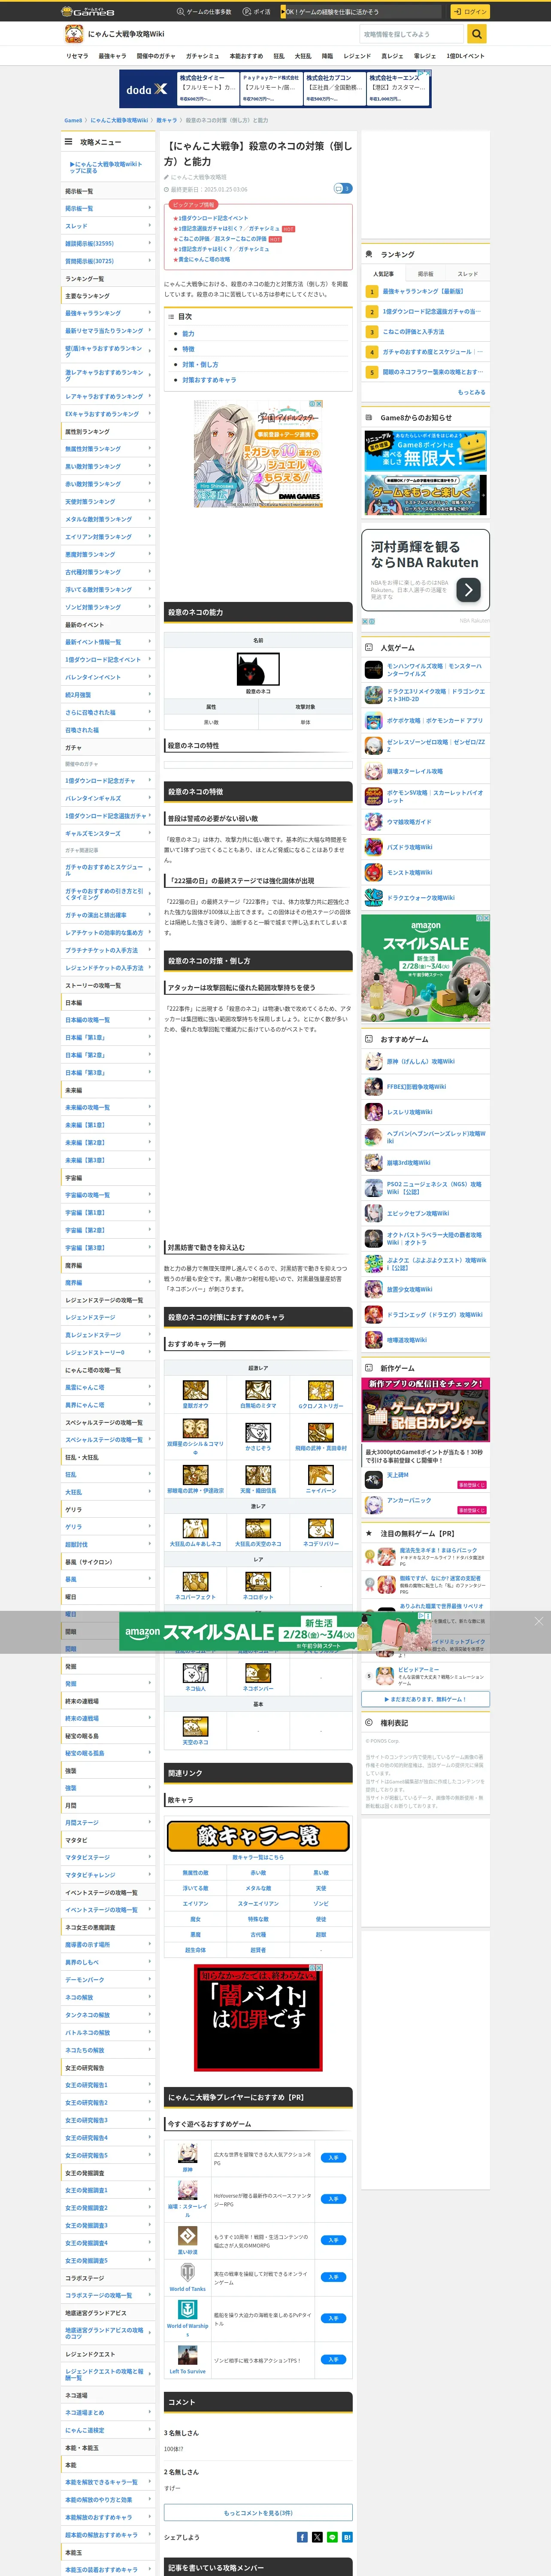Open 降臨 in the top navigation
Viewport: 551px width, 2576px height.
point(327,56)
